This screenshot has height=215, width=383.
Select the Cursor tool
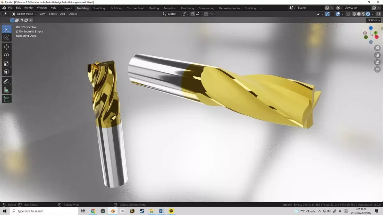[6, 38]
